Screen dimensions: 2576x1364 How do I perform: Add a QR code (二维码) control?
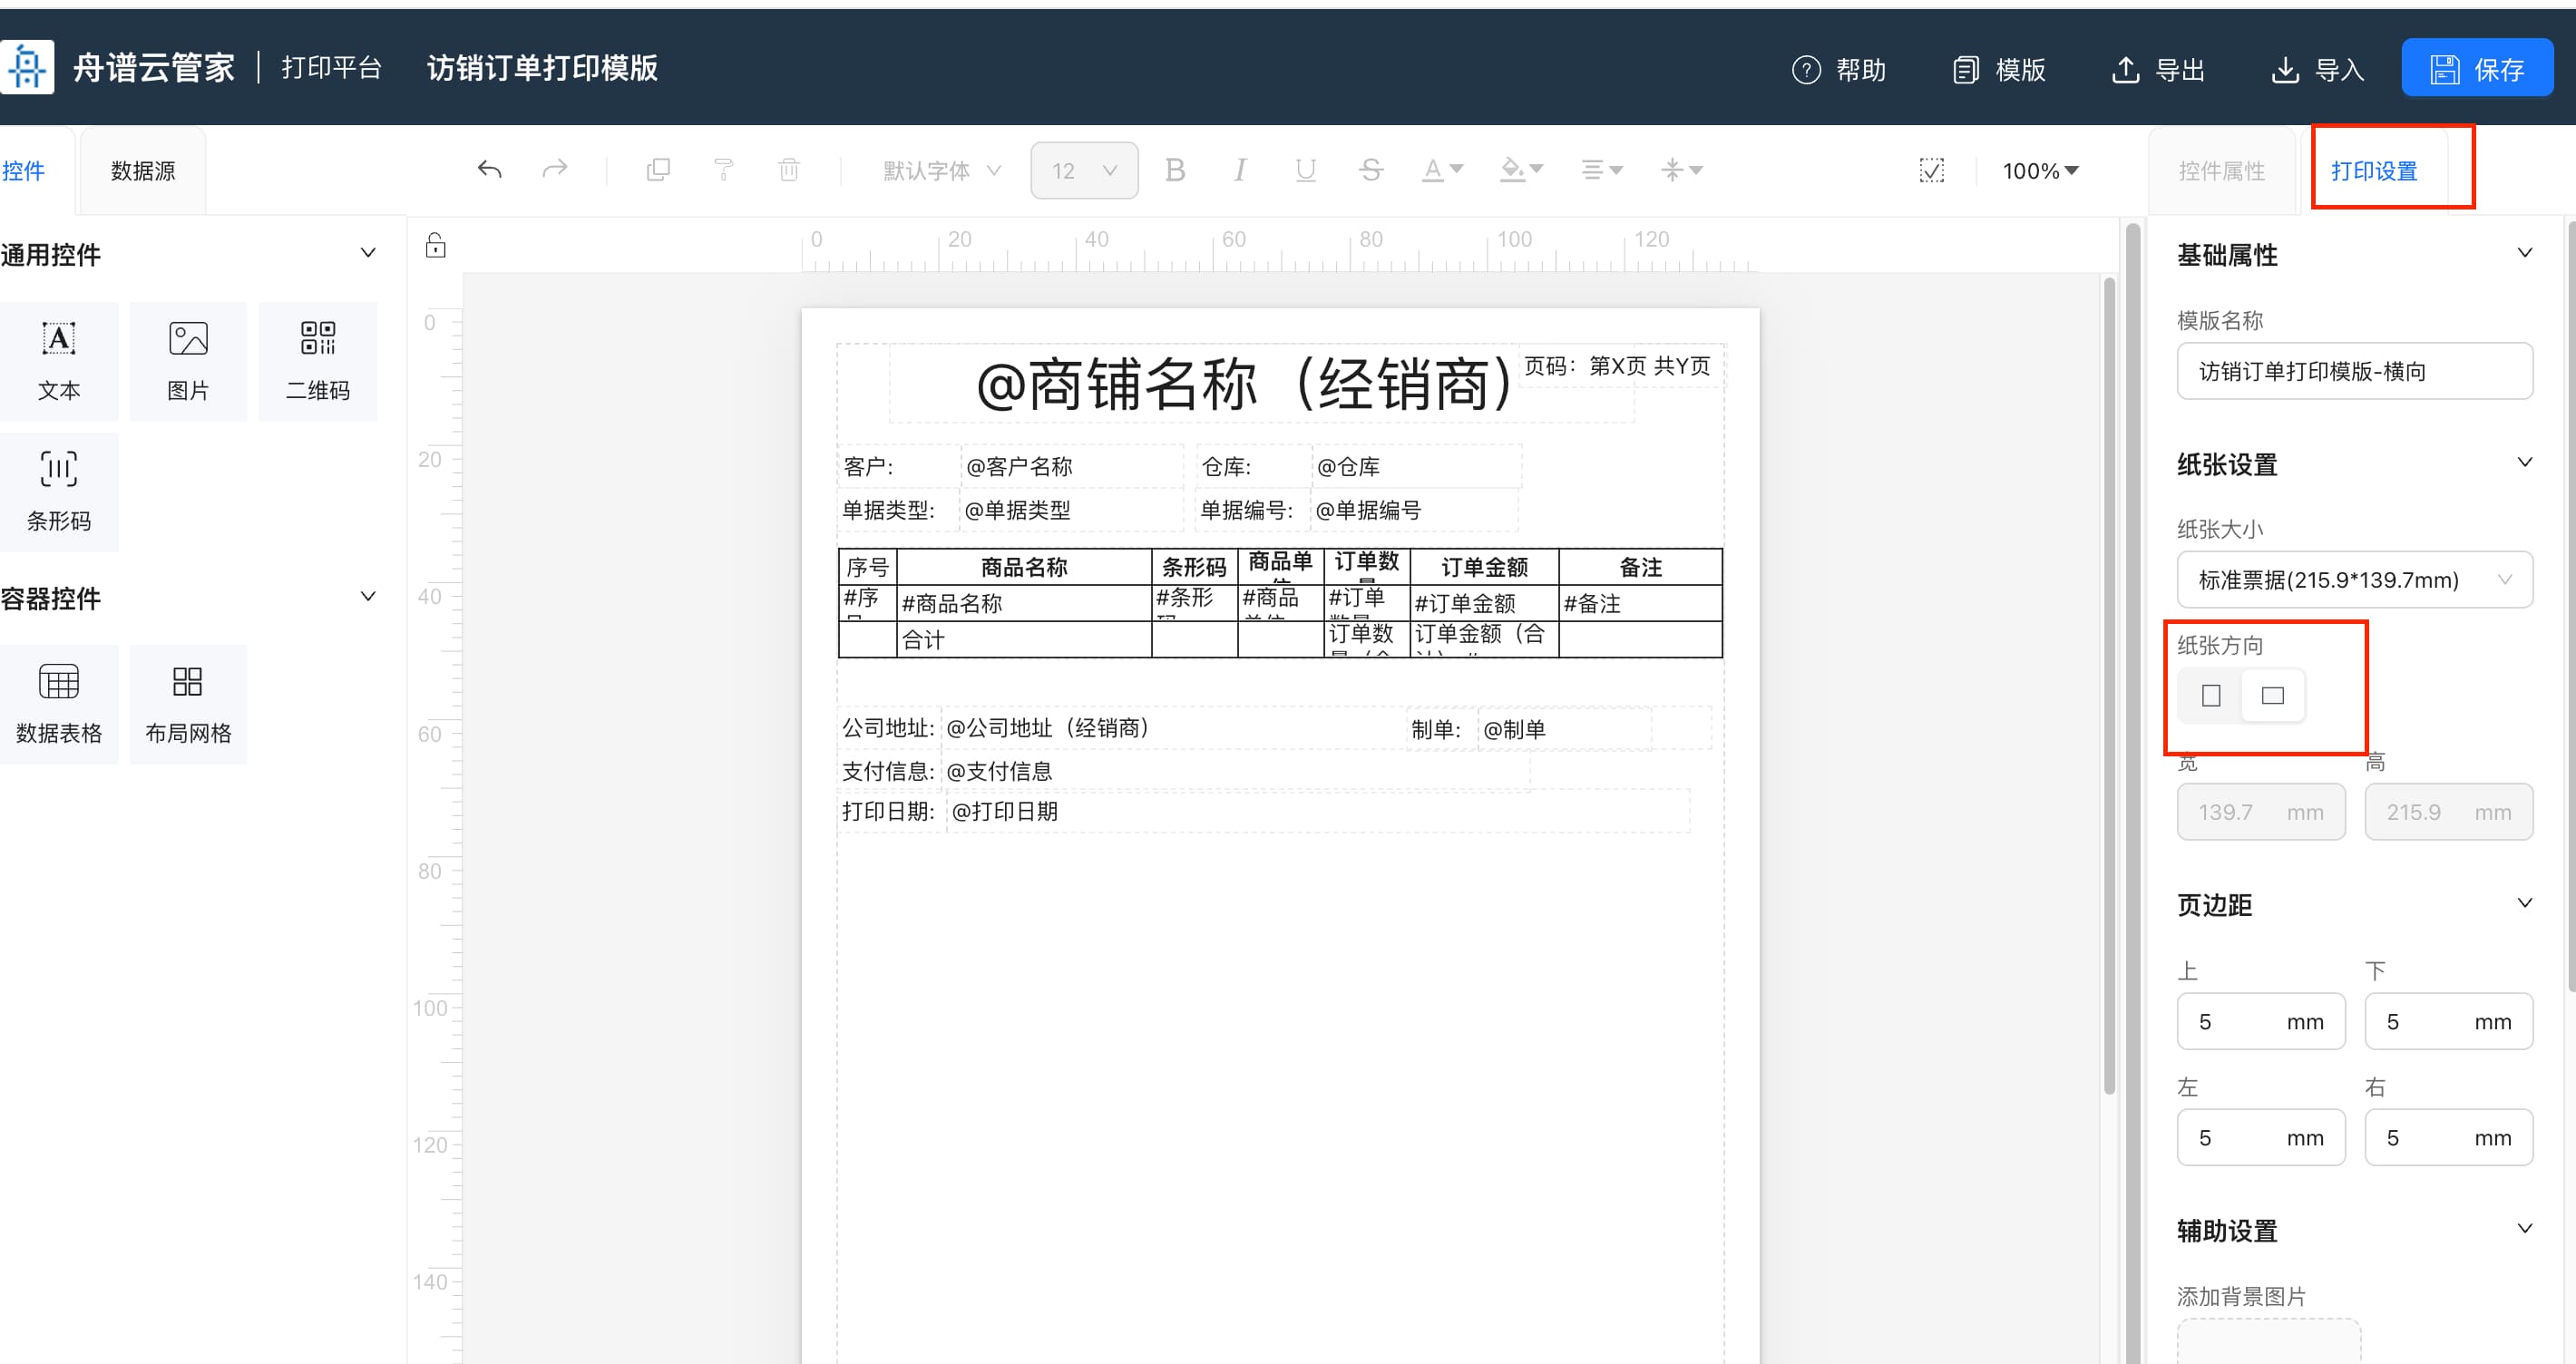point(318,361)
